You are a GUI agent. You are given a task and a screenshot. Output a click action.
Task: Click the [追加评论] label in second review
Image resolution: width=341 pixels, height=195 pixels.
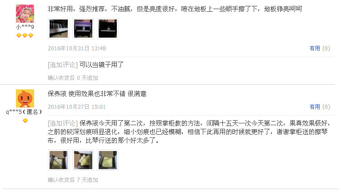click(x=63, y=123)
